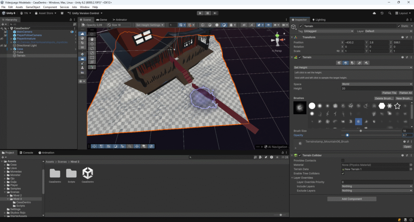Select the star-shaped brush
Screen dimensions: 414x222
click(397, 106)
